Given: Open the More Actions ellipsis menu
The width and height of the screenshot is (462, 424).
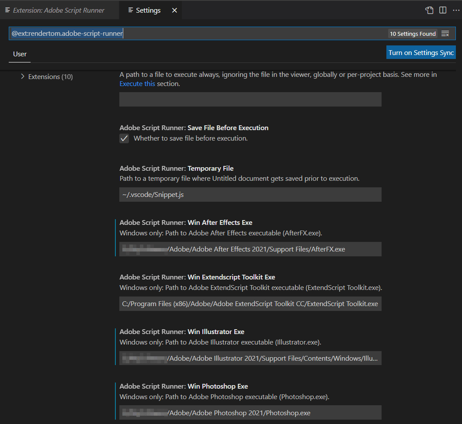Looking at the screenshot, I should pos(456,10).
